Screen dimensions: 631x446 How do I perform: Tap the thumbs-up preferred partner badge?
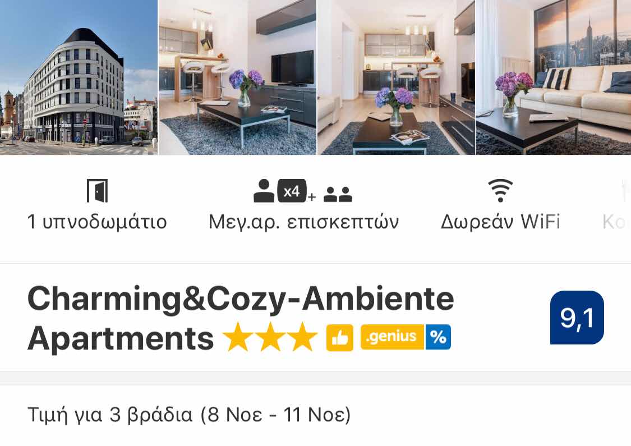tap(340, 338)
